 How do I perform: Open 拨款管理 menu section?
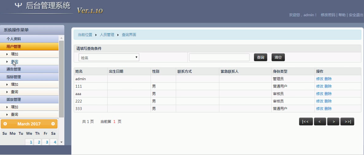tap(29, 99)
